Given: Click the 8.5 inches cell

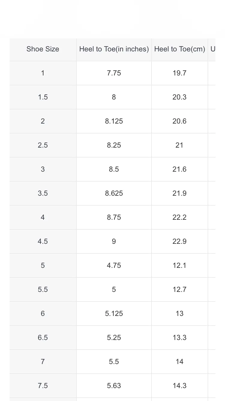Looking at the screenshot, I should click(114, 169).
